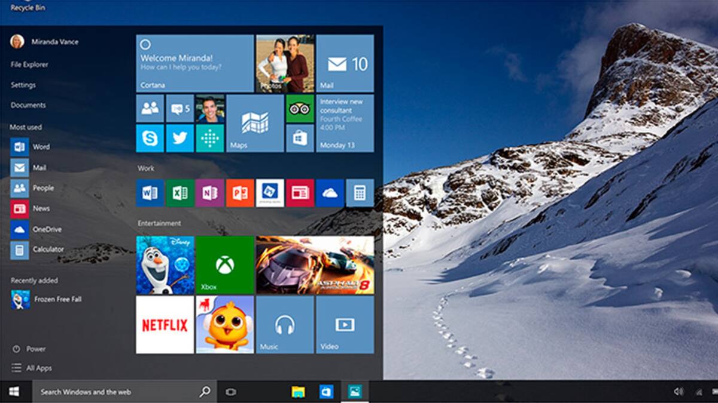Open the Music tile
Screen dimensions: 718x403
pos(285,325)
